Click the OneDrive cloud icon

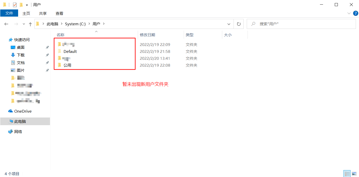[10, 111]
